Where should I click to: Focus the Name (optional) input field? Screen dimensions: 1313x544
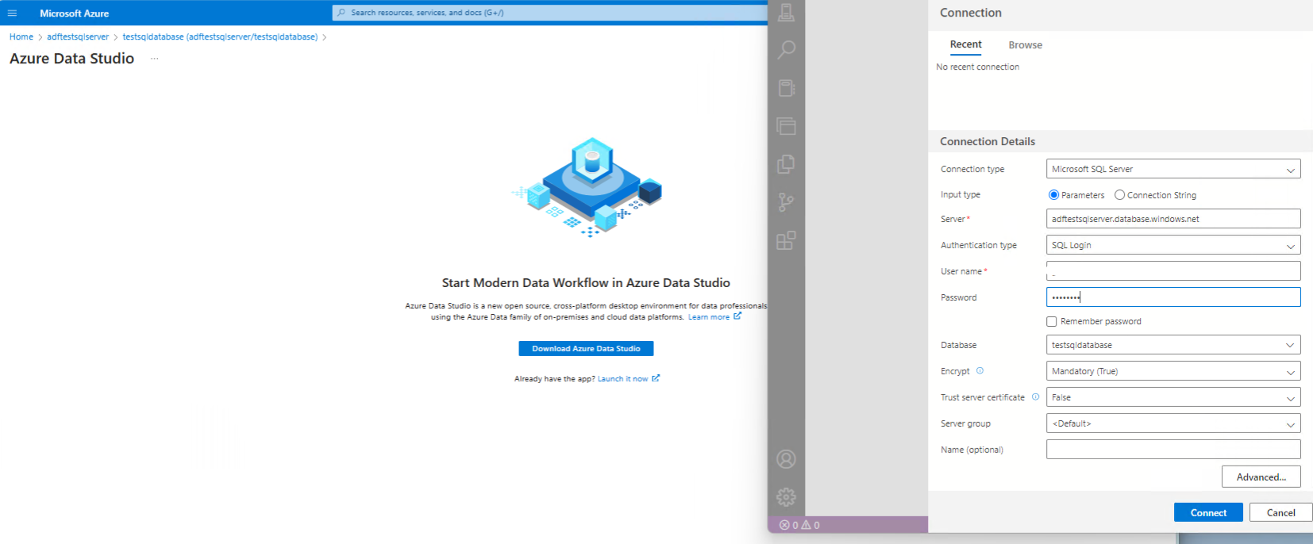1173,450
